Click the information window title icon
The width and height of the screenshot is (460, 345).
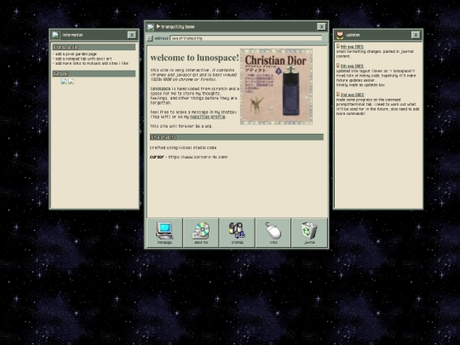55,35
